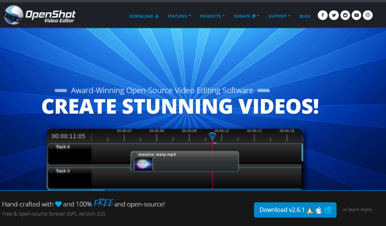Expand the Products dropdown menu
386x226 pixels.
[x=212, y=16]
